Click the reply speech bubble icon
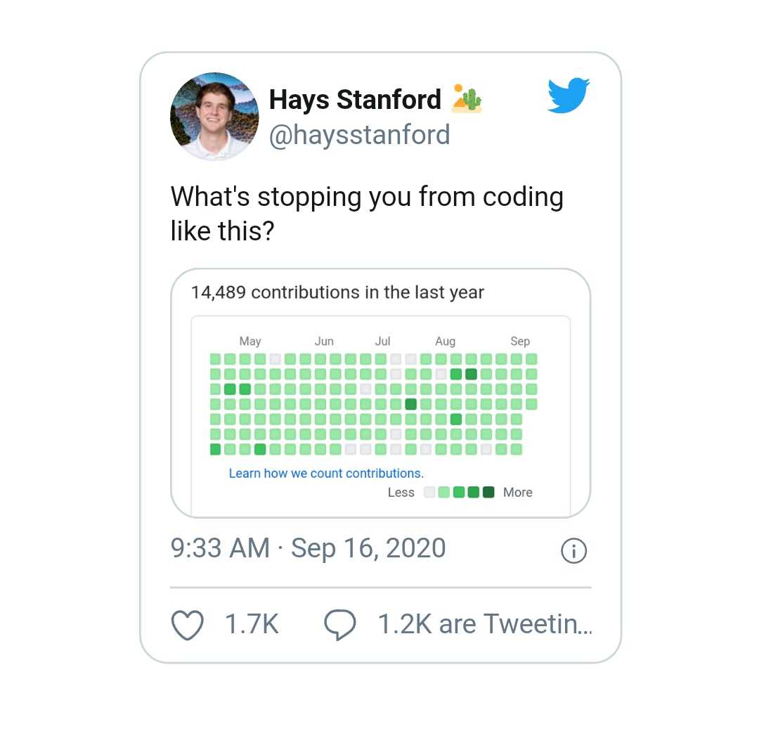The width and height of the screenshot is (759, 738). pyautogui.click(x=340, y=624)
